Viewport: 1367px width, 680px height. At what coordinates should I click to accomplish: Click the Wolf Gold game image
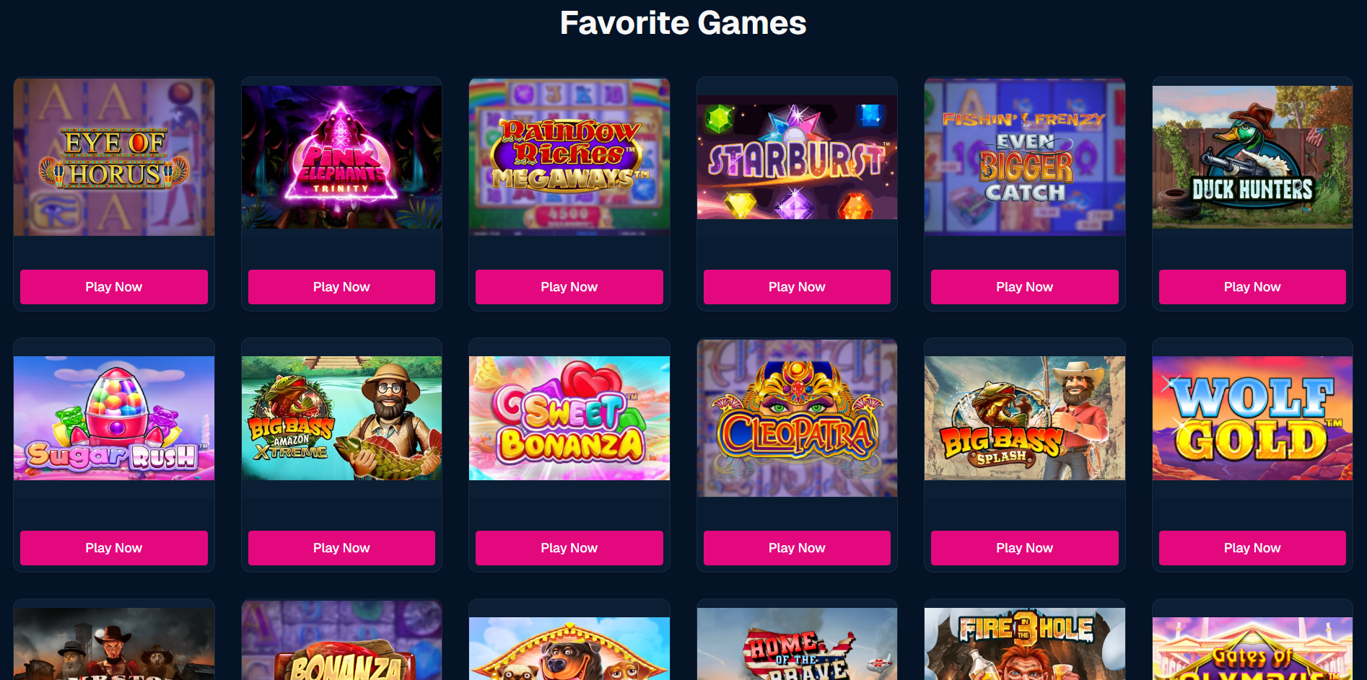1252,418
